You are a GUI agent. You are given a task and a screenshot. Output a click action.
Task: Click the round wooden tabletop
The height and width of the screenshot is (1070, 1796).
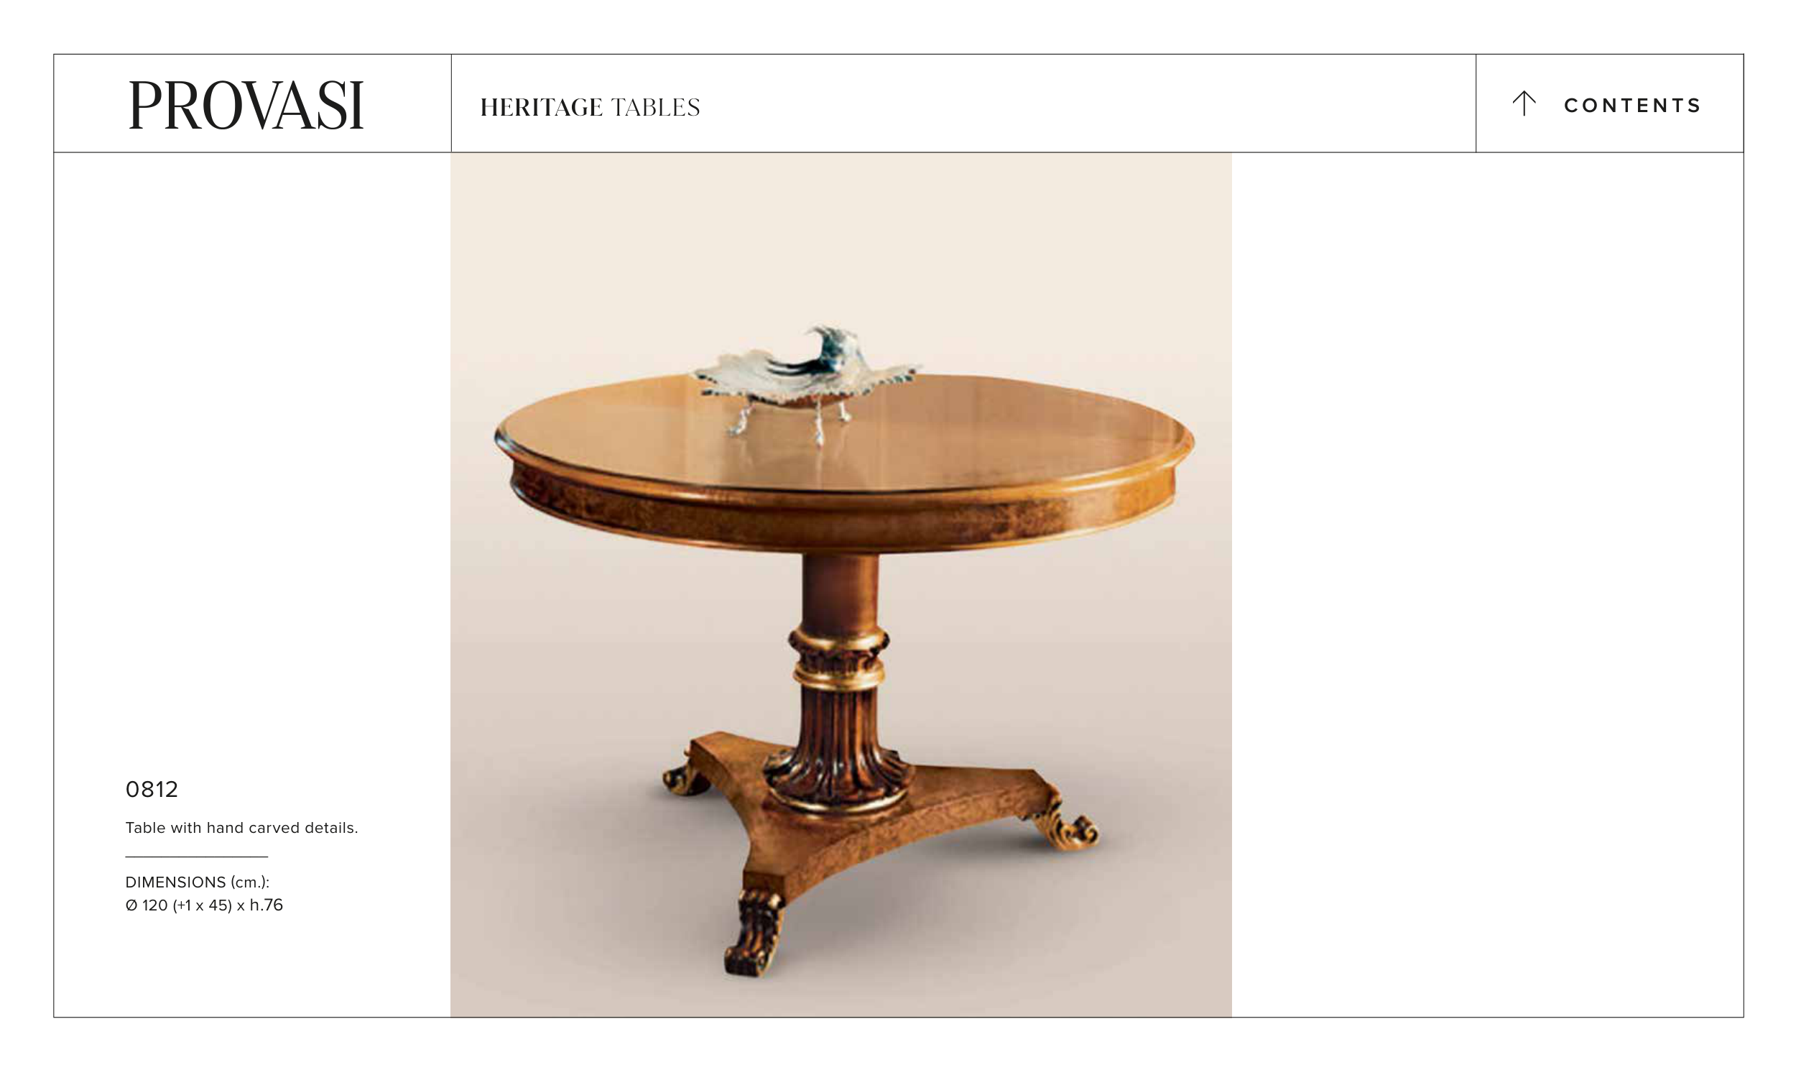pyautogui.click(x=843, y=461)
